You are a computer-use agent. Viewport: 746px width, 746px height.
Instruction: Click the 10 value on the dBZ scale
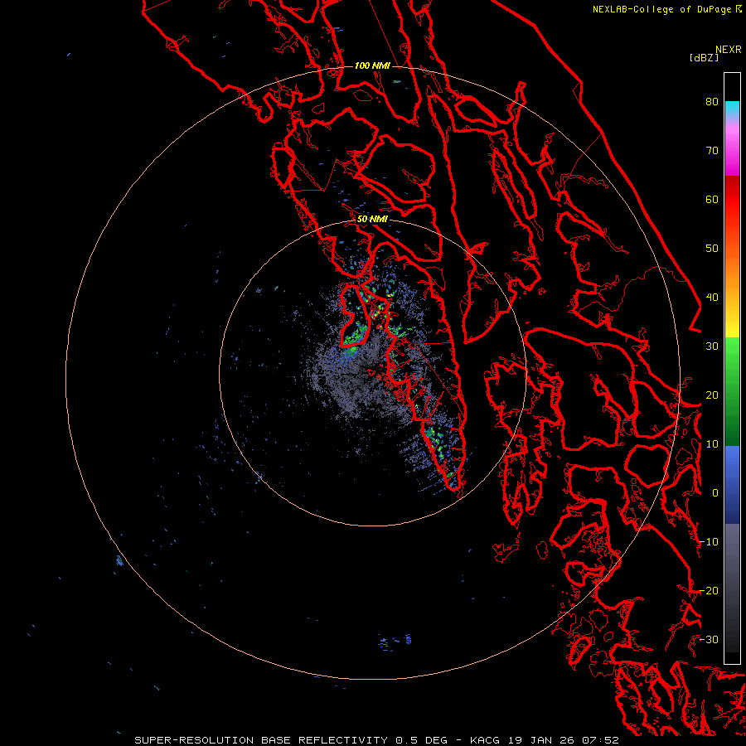tap(712, 444)
